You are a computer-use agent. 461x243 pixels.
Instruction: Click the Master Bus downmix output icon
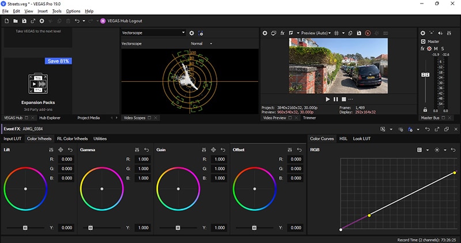tap(432, 33)
